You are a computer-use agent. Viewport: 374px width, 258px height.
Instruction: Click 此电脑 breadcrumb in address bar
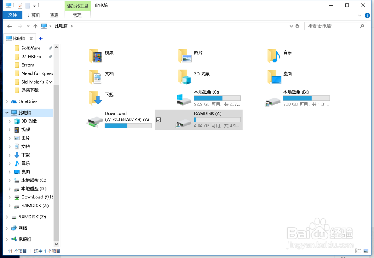[x=61, y=26]
